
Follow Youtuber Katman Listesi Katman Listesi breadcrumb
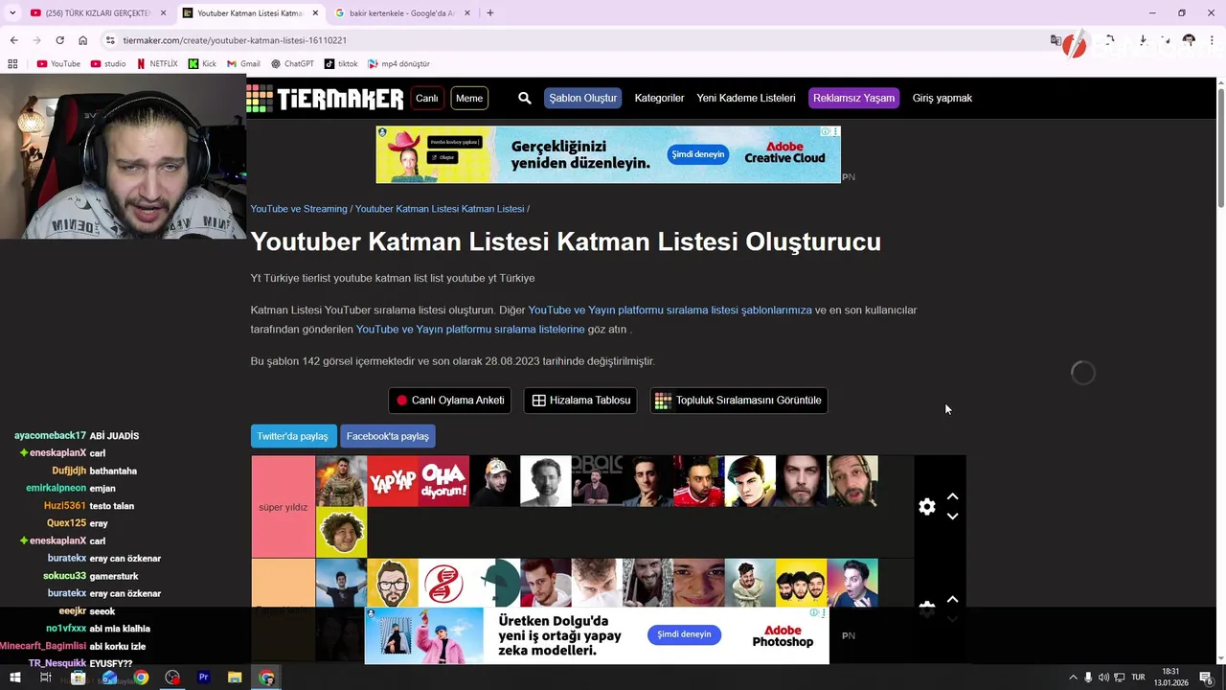(440, 209)
